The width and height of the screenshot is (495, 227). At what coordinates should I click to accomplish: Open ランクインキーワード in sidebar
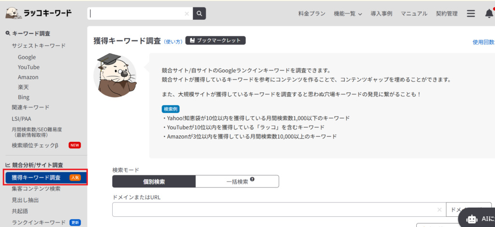pyautogui.click(x=39, y=222)
